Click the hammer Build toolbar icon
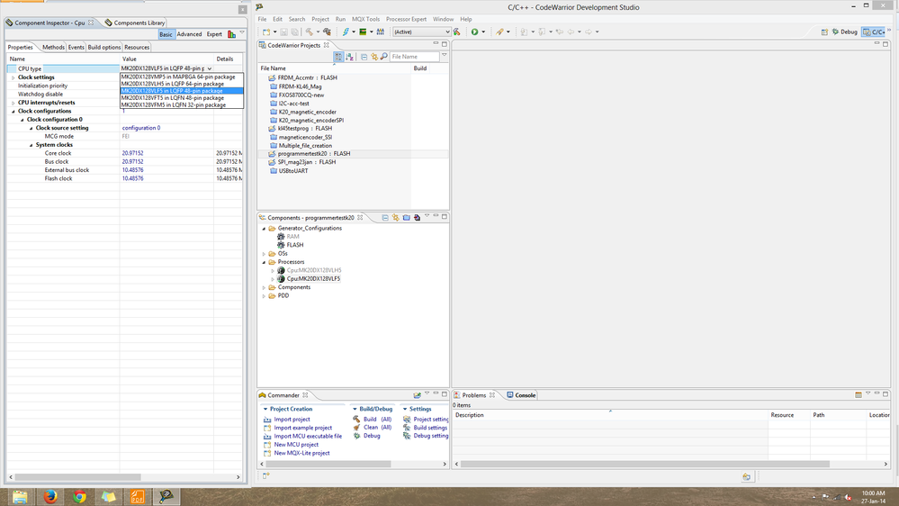899x506 pixels. [310, 32]
